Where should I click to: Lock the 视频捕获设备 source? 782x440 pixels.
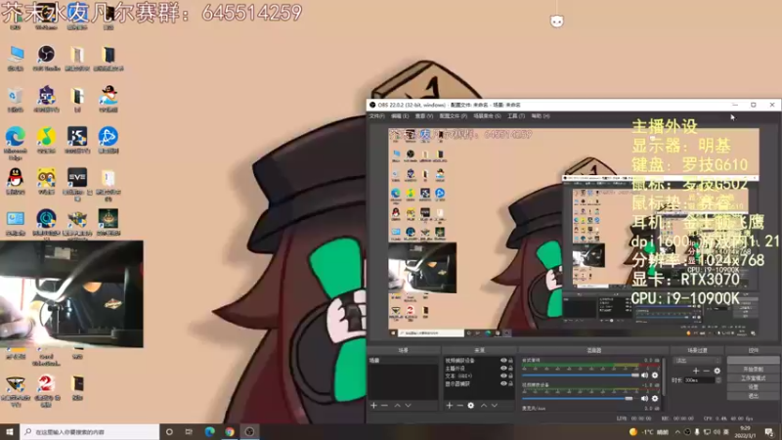click(510, 360)
